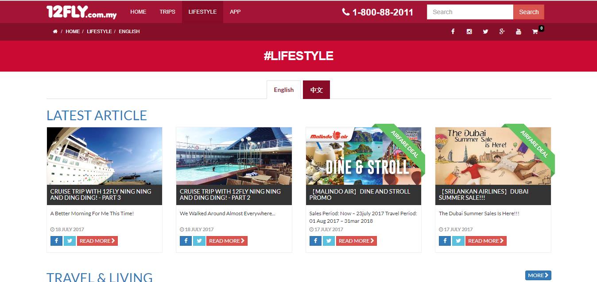Open the shopping cart icon
Screen dimensions: 597x282
(x=535, y=31)
